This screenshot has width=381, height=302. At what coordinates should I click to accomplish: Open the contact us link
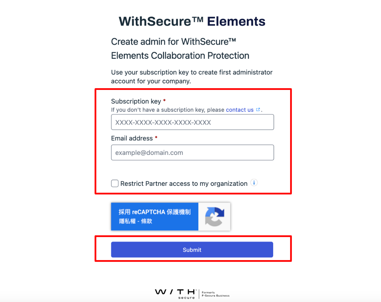tap(240, 110)
